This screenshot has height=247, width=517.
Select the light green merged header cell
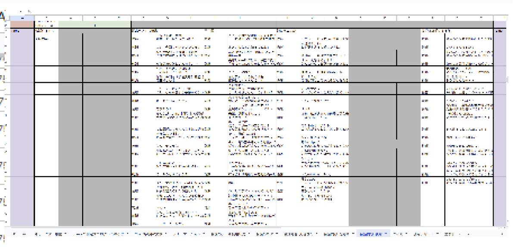pos(95,25)
